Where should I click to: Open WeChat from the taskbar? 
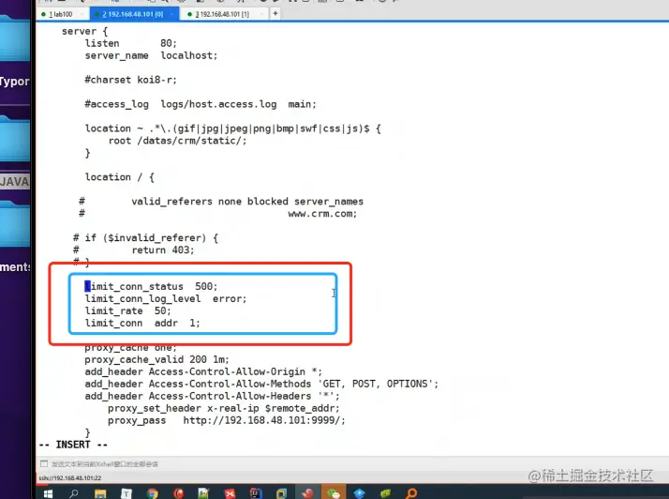tap(334, 494)
